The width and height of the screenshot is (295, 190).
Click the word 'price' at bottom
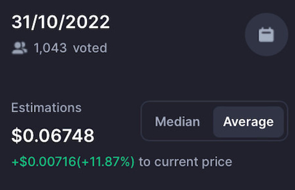[217, 162]
